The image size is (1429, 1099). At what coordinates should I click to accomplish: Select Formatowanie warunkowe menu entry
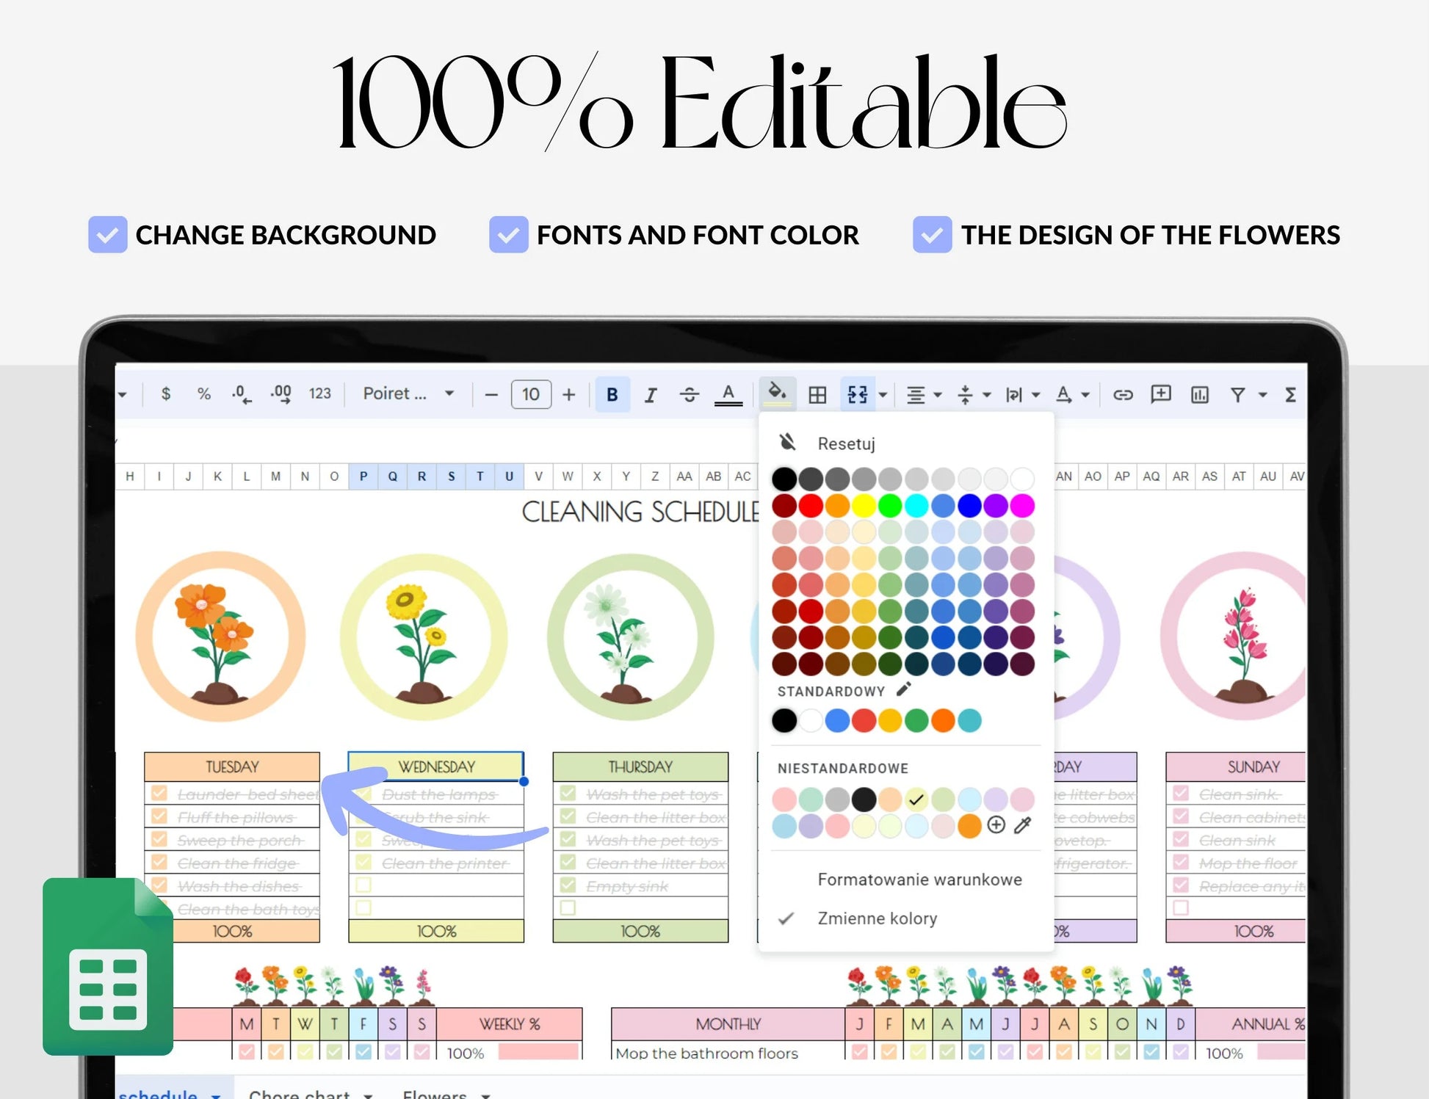click(919, 879)
